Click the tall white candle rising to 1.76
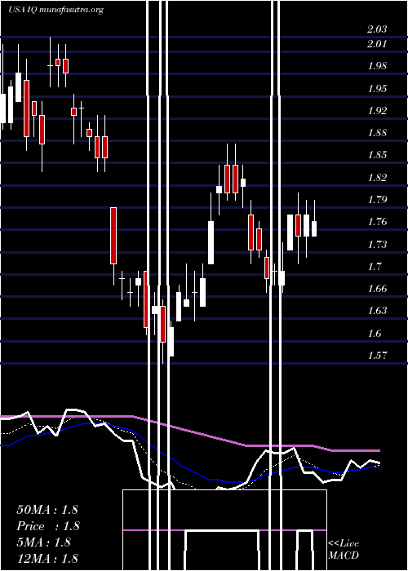 point(211,242)
